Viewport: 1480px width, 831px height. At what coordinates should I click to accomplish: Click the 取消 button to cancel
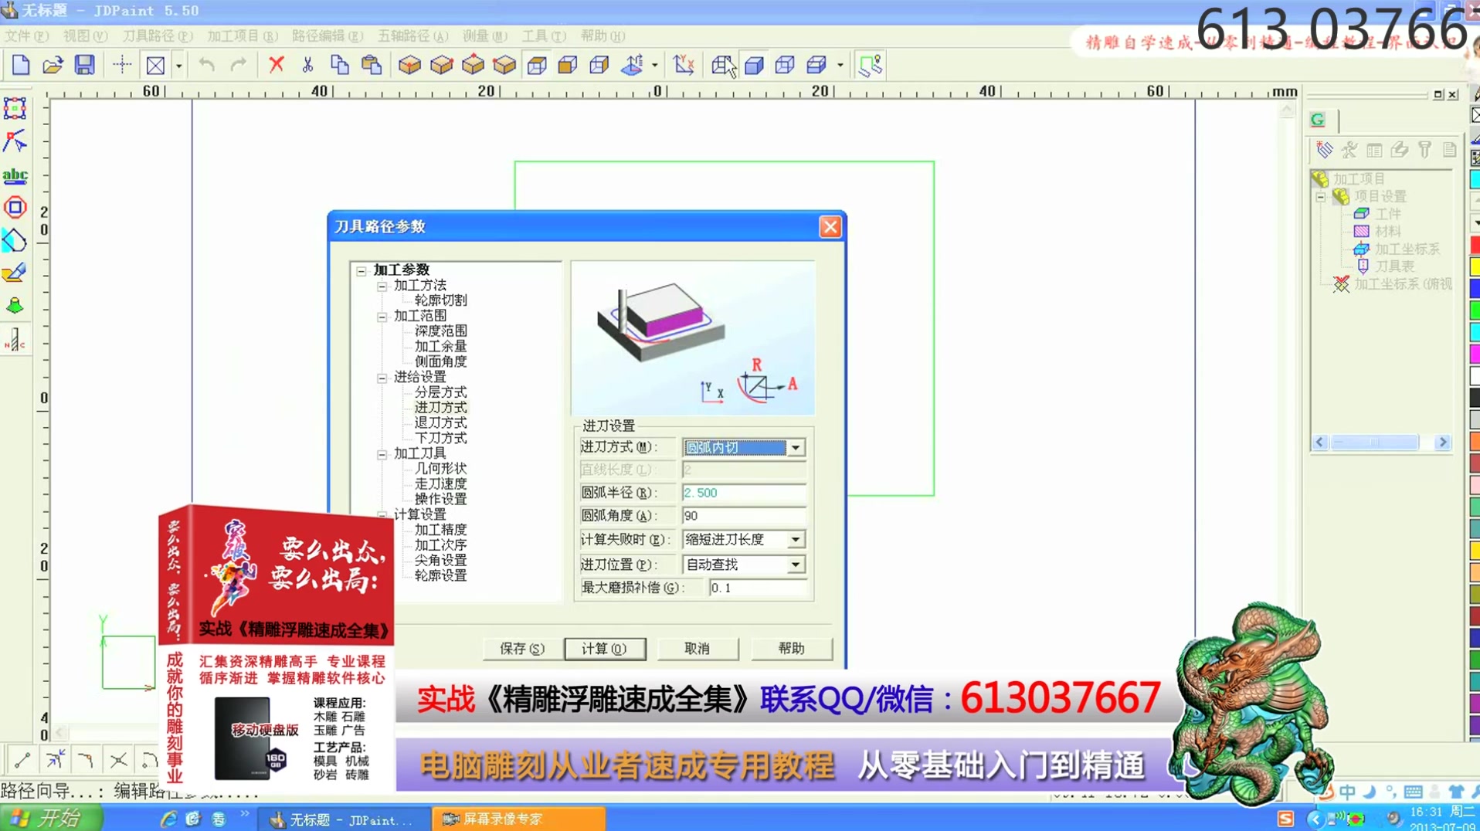tap(697, 649)
